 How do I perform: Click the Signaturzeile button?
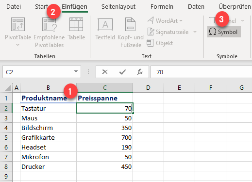coord(168,32)
